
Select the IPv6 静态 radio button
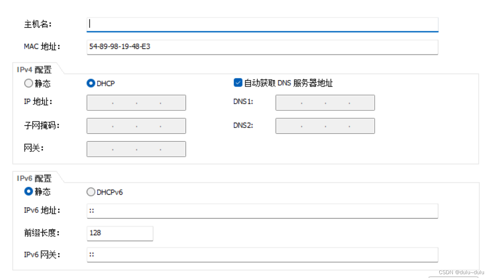pyautogui.click(x=29, y=192)
